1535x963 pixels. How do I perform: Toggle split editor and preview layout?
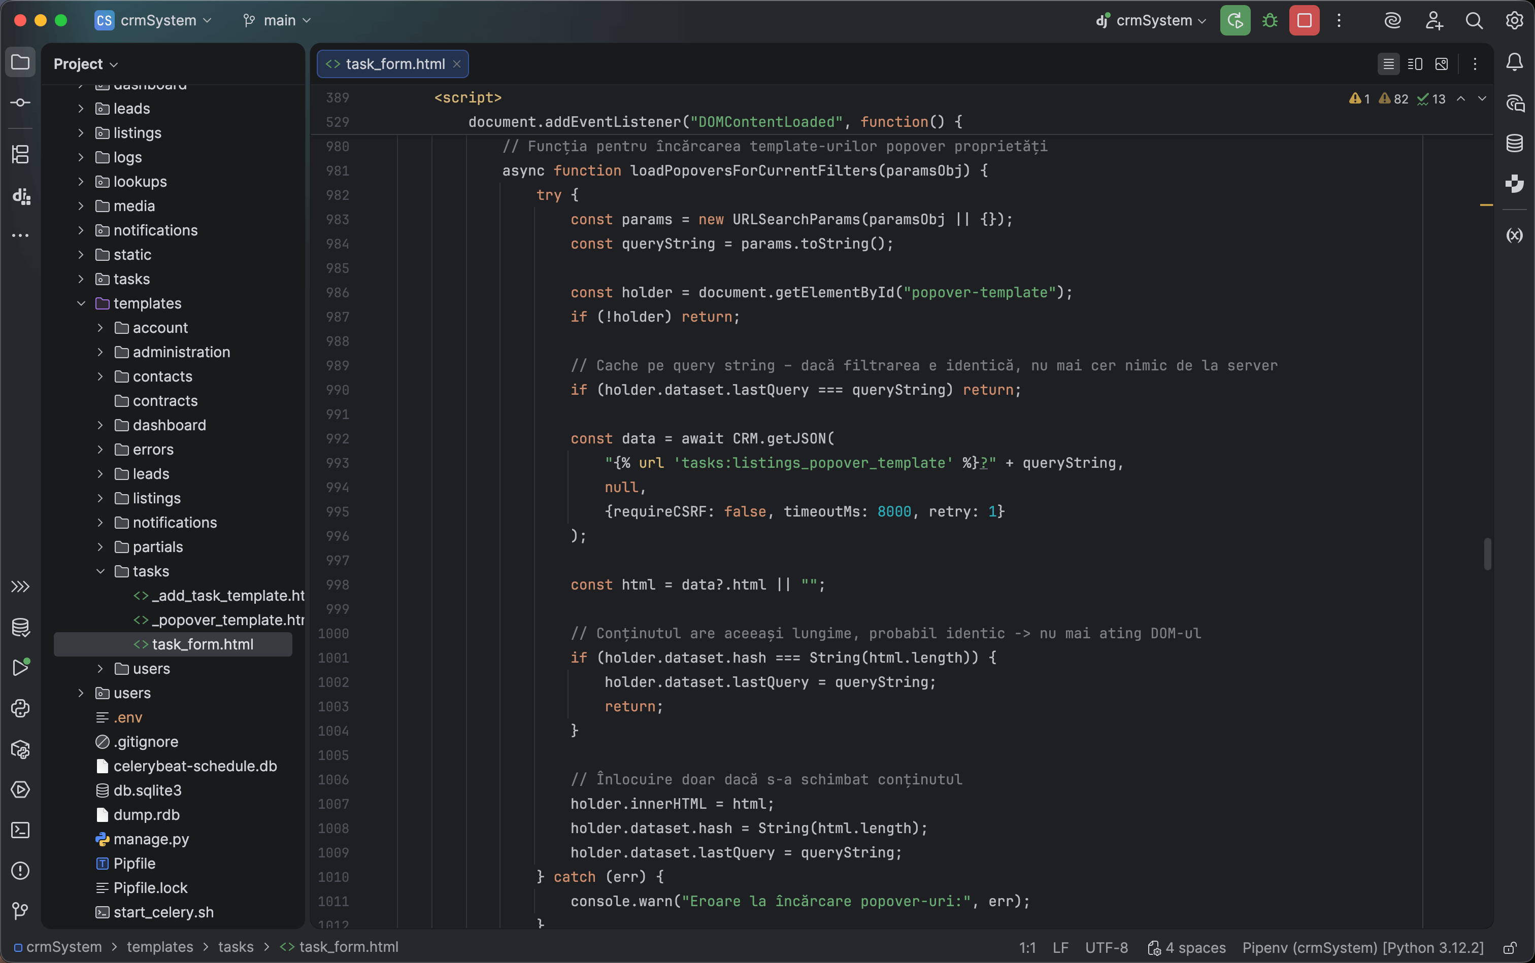pos(1415,64)
